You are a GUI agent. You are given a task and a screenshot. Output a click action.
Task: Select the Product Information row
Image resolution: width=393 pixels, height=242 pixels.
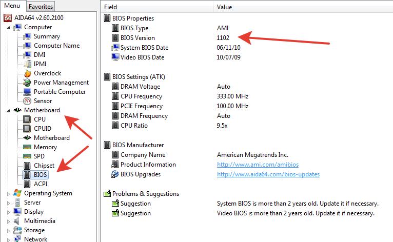pyautogui.click(x=148, y=165)
